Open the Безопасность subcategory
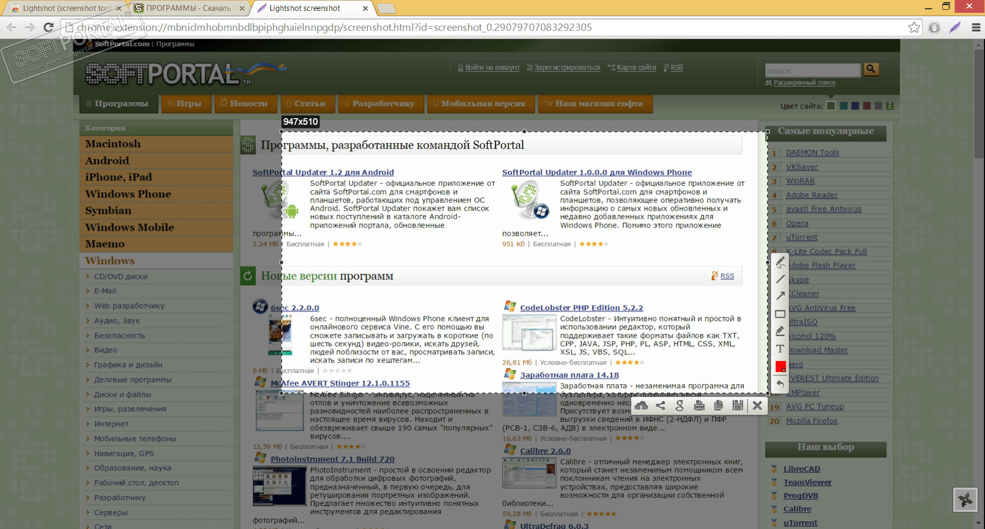This screenshot has width=985, height=529. [x=120, y=335]
